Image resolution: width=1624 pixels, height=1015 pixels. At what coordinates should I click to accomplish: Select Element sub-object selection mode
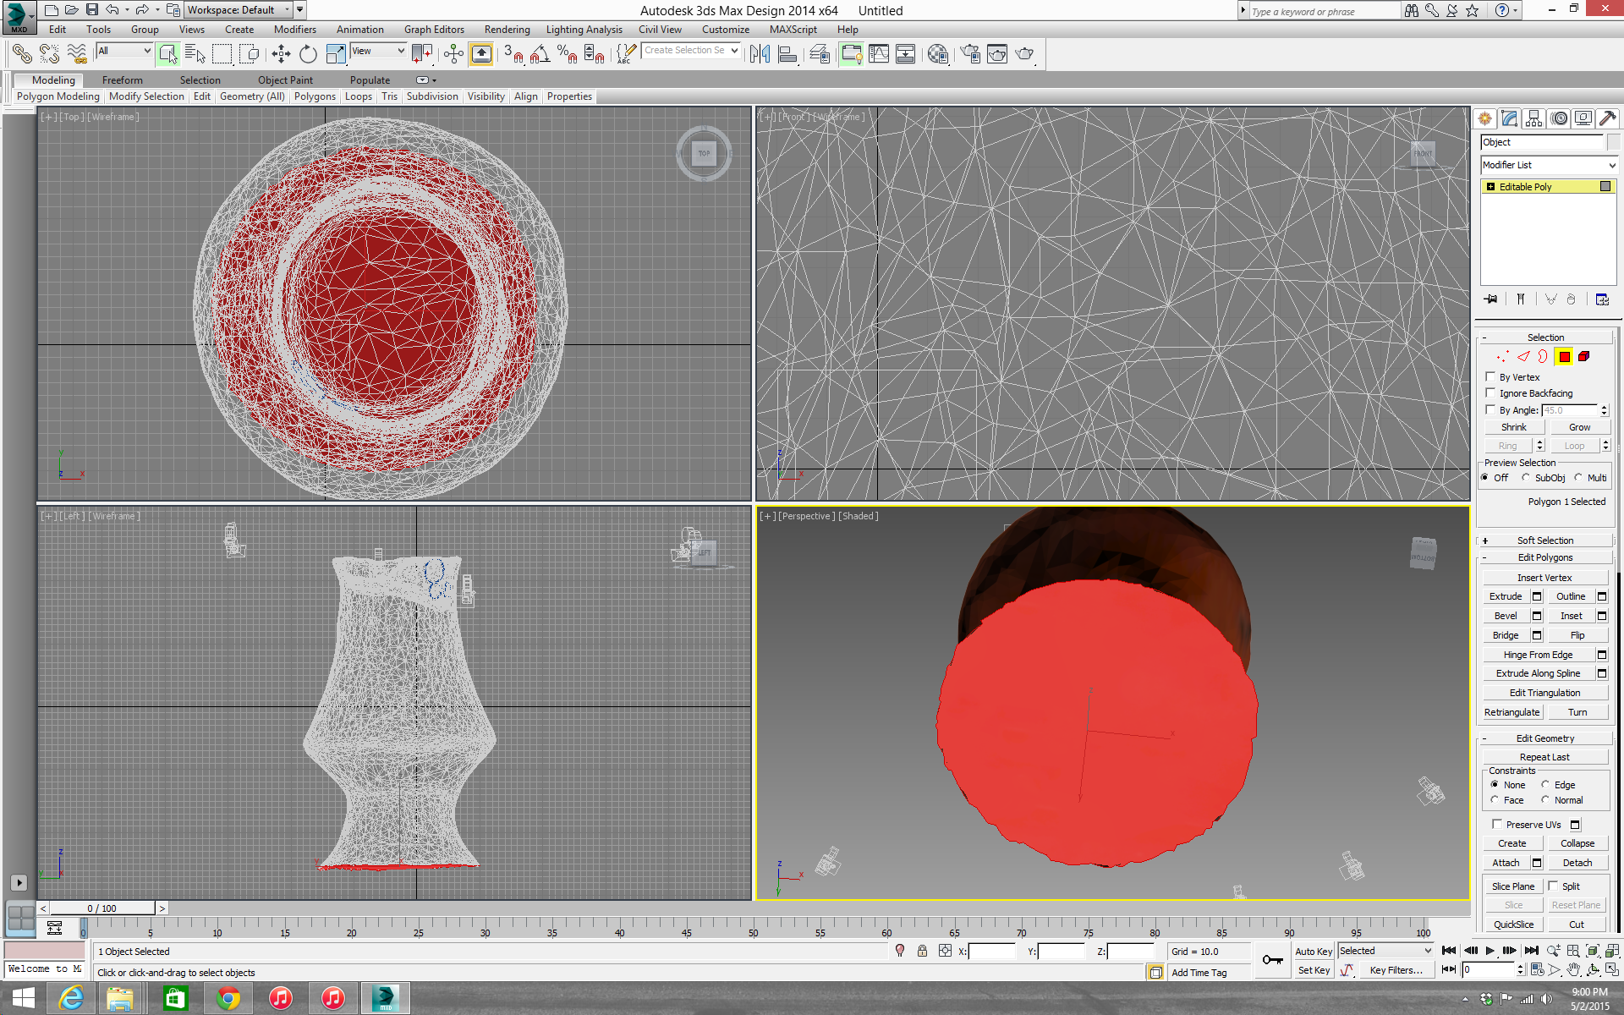[1584, 357]
